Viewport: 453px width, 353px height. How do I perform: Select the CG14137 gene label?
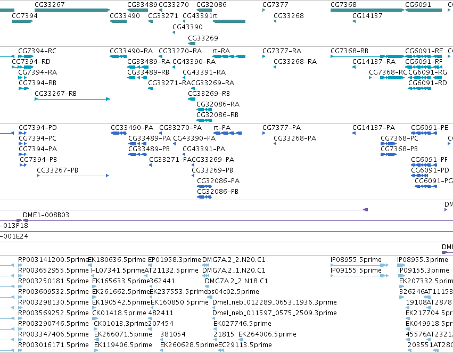367,15
